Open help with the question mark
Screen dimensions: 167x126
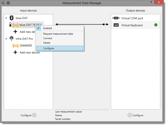coord(151,2)
